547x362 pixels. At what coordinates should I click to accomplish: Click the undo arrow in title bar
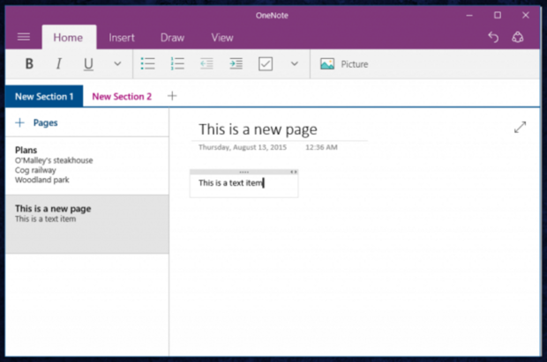tap(493, 37)
